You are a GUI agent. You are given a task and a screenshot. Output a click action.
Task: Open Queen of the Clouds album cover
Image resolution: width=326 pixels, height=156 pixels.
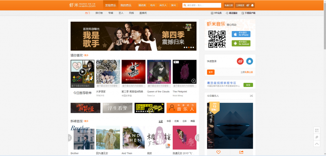pyautogui.click(x=159, y=72)
